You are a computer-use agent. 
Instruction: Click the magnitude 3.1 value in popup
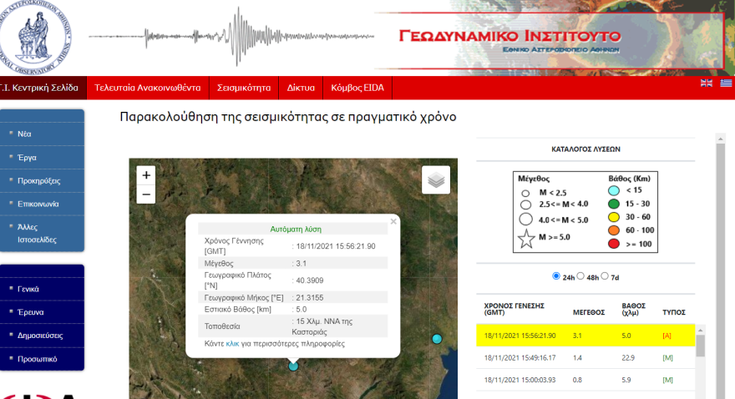[x=301, y=263]
